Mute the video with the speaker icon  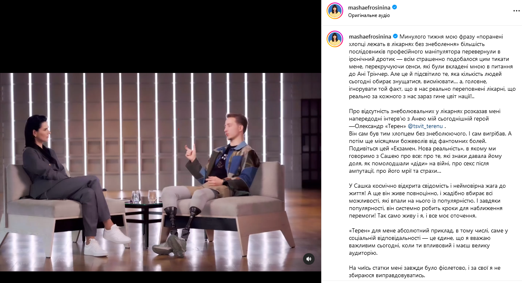point(309,259)
